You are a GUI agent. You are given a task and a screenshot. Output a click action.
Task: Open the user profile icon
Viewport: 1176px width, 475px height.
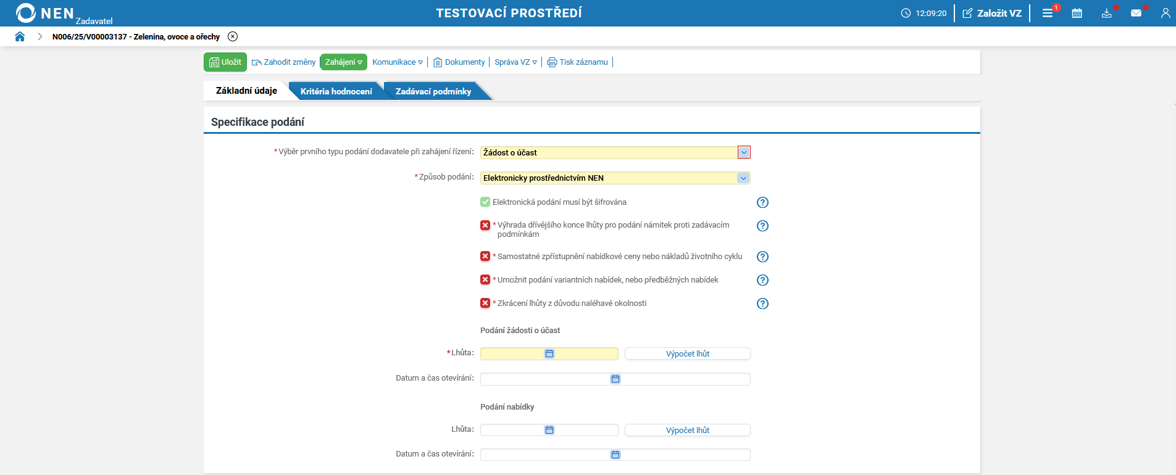pyautogui.click(x=1166, y=13)
